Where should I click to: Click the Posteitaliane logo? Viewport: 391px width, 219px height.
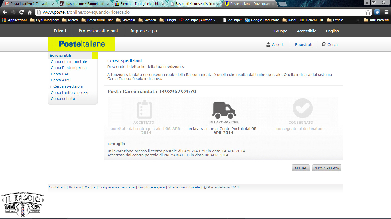point(81,44)
